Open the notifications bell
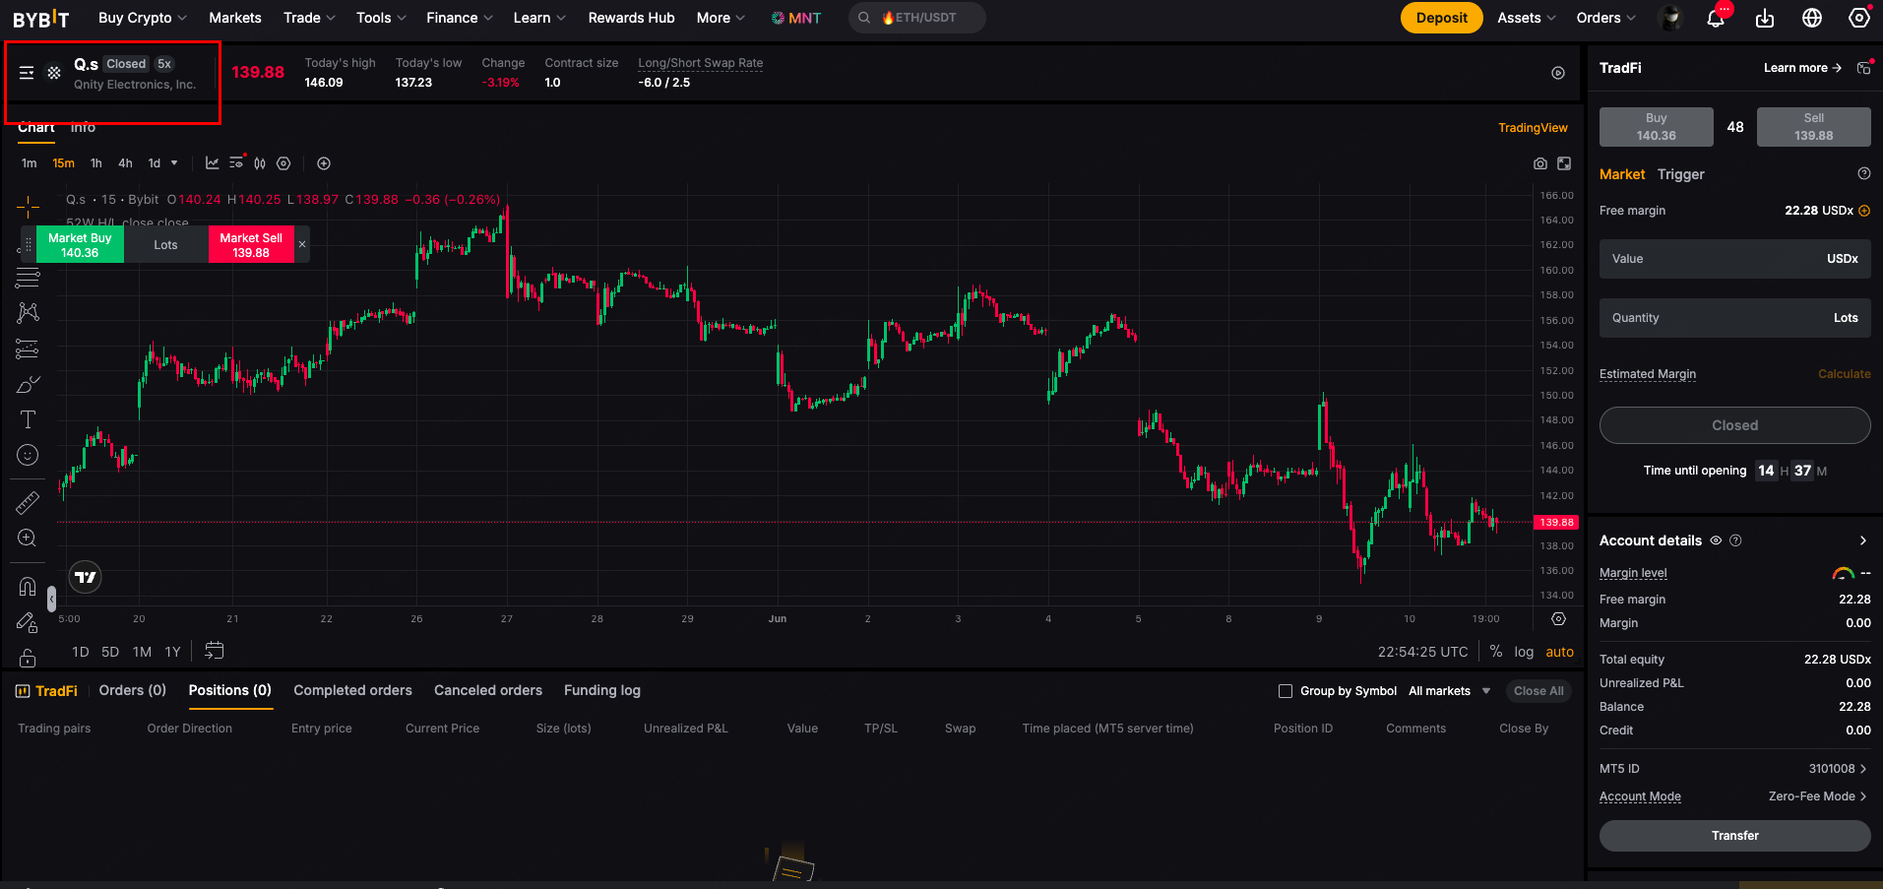The height and width of the screenshot is (889, 1883). [1716, 18]
